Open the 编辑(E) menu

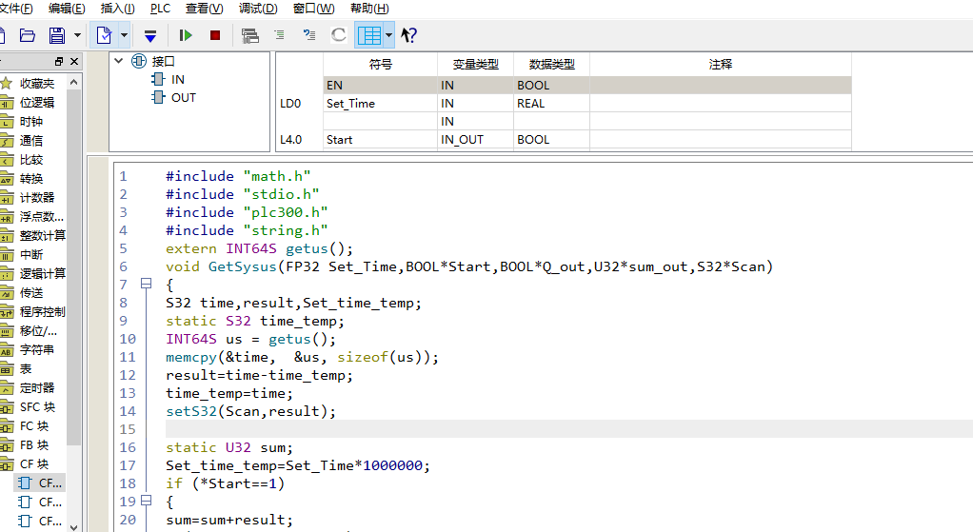click(x=67, y=9)
